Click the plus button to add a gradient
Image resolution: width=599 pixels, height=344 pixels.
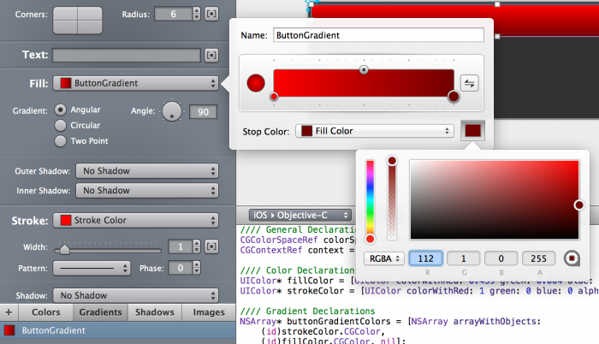(x=9, y=312)
